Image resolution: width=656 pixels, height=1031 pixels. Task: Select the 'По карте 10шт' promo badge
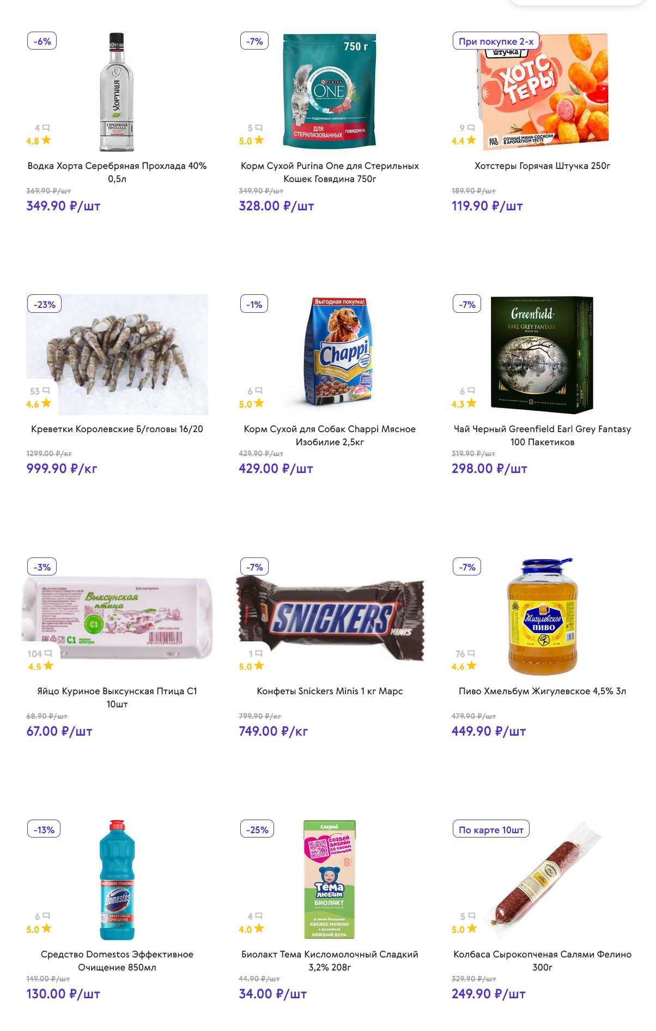[x=491, y=830]
